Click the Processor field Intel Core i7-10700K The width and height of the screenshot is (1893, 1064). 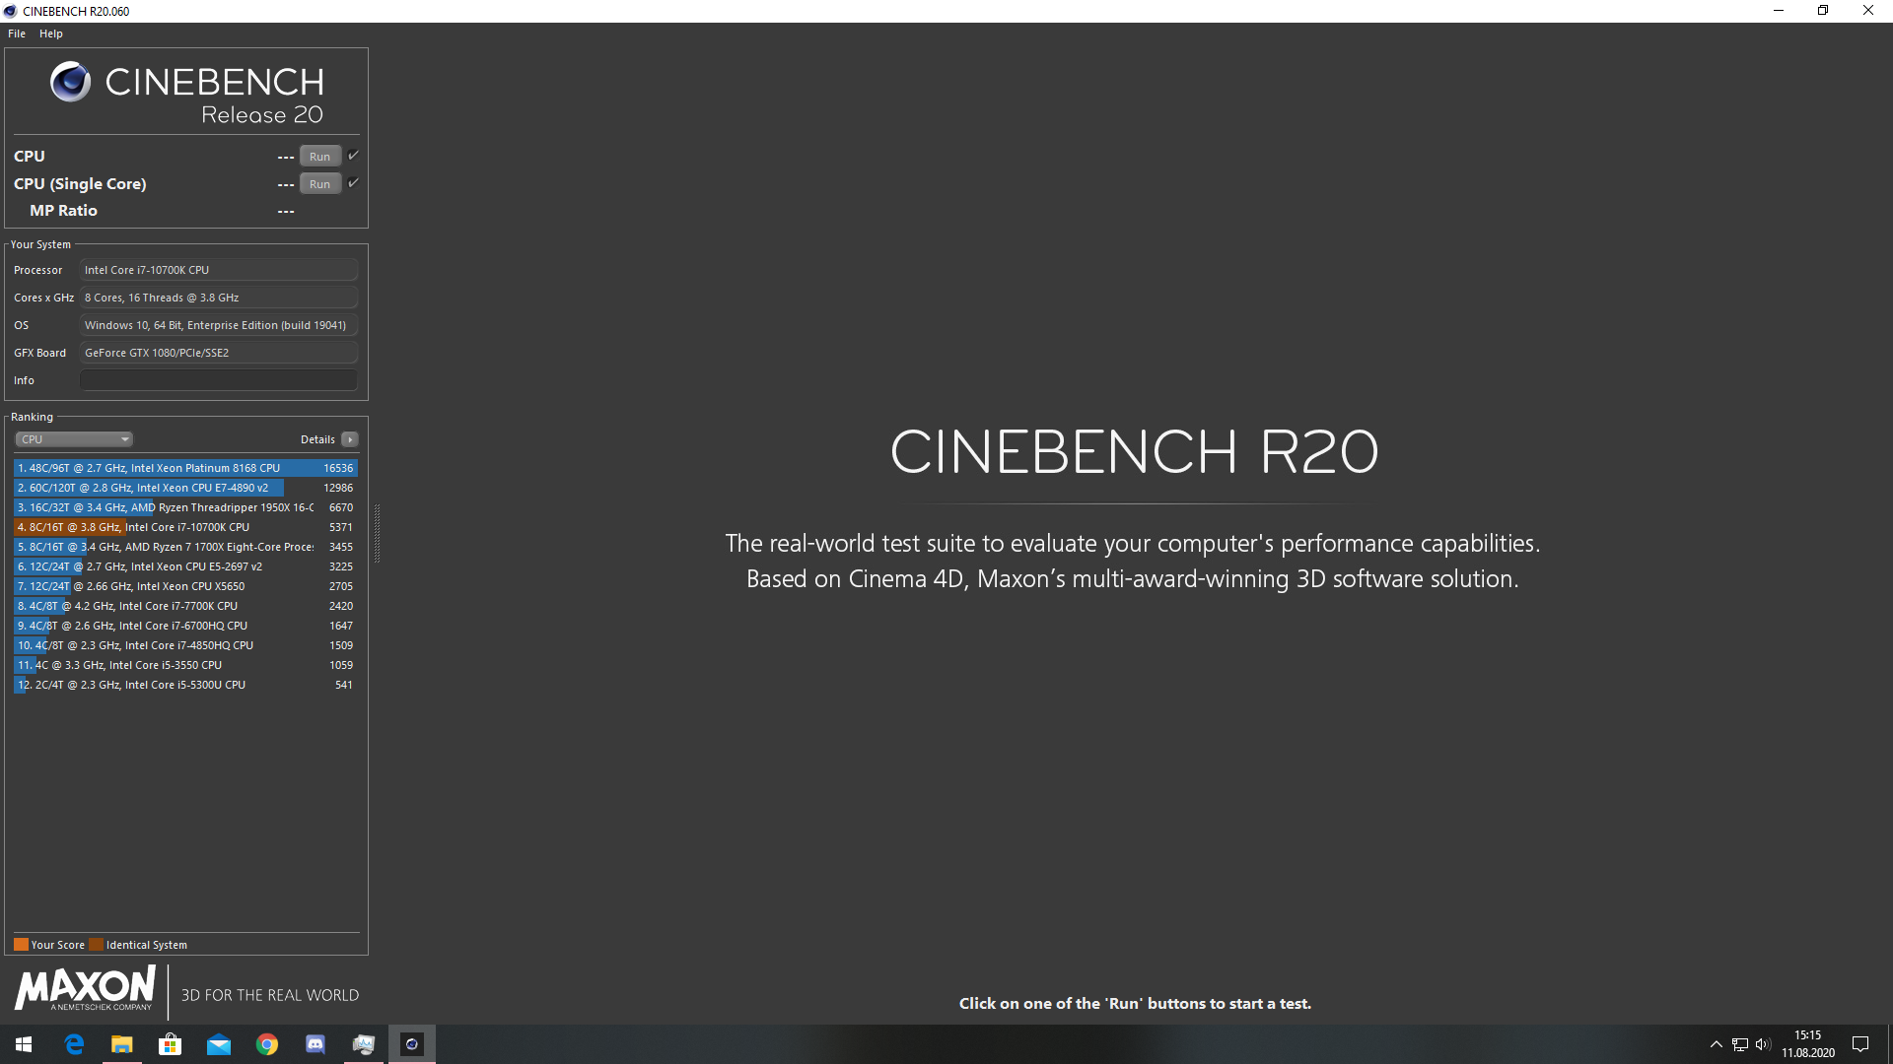click(x=219, y=270)
